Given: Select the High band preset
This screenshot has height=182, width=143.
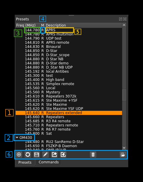Looking at the screenshot, I should coord(69,80).
